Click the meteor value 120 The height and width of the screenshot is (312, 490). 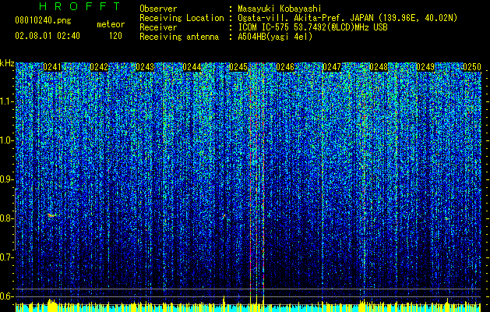[x=115, y=36]
